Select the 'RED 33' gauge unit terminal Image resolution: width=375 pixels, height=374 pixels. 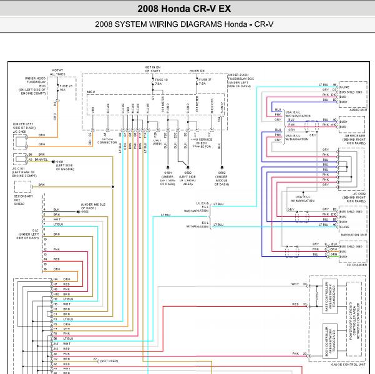(x=300, y=304)
